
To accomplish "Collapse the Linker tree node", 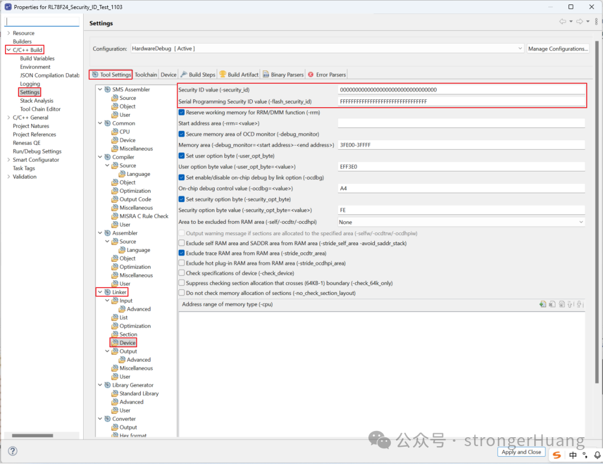I will (x=100, y=291).
